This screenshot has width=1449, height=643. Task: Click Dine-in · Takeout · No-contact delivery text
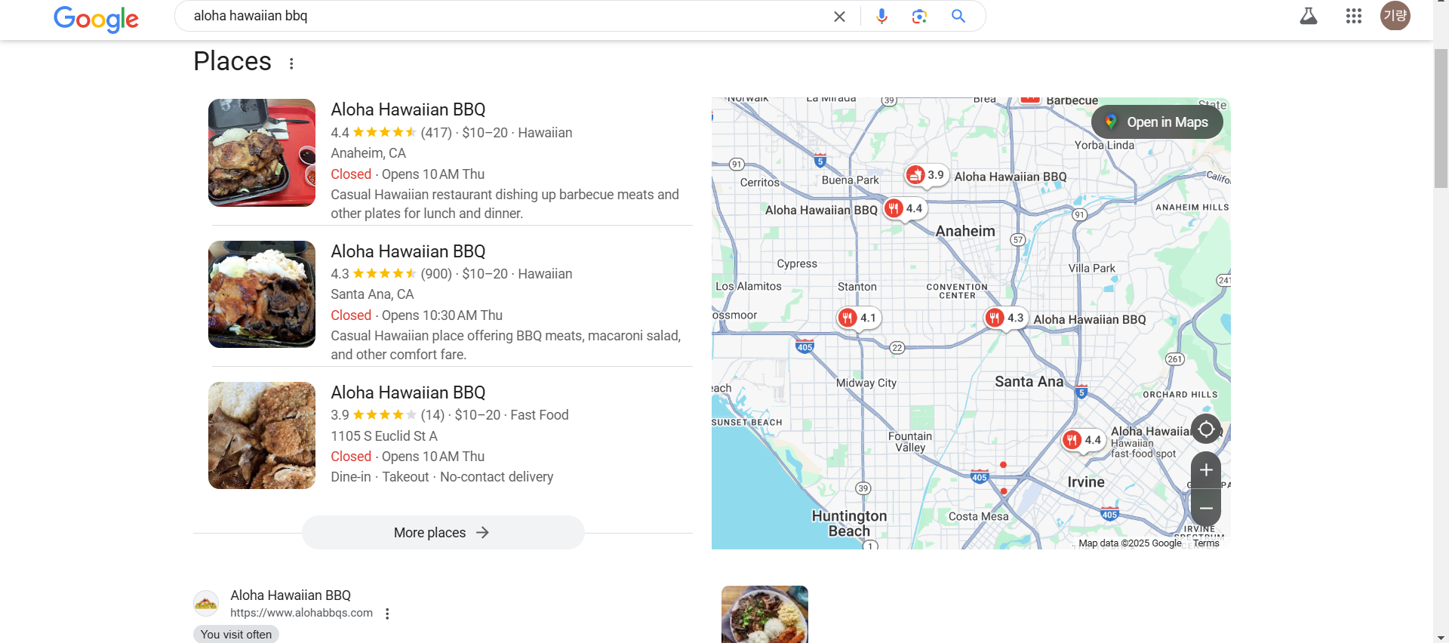coord(442,477)
